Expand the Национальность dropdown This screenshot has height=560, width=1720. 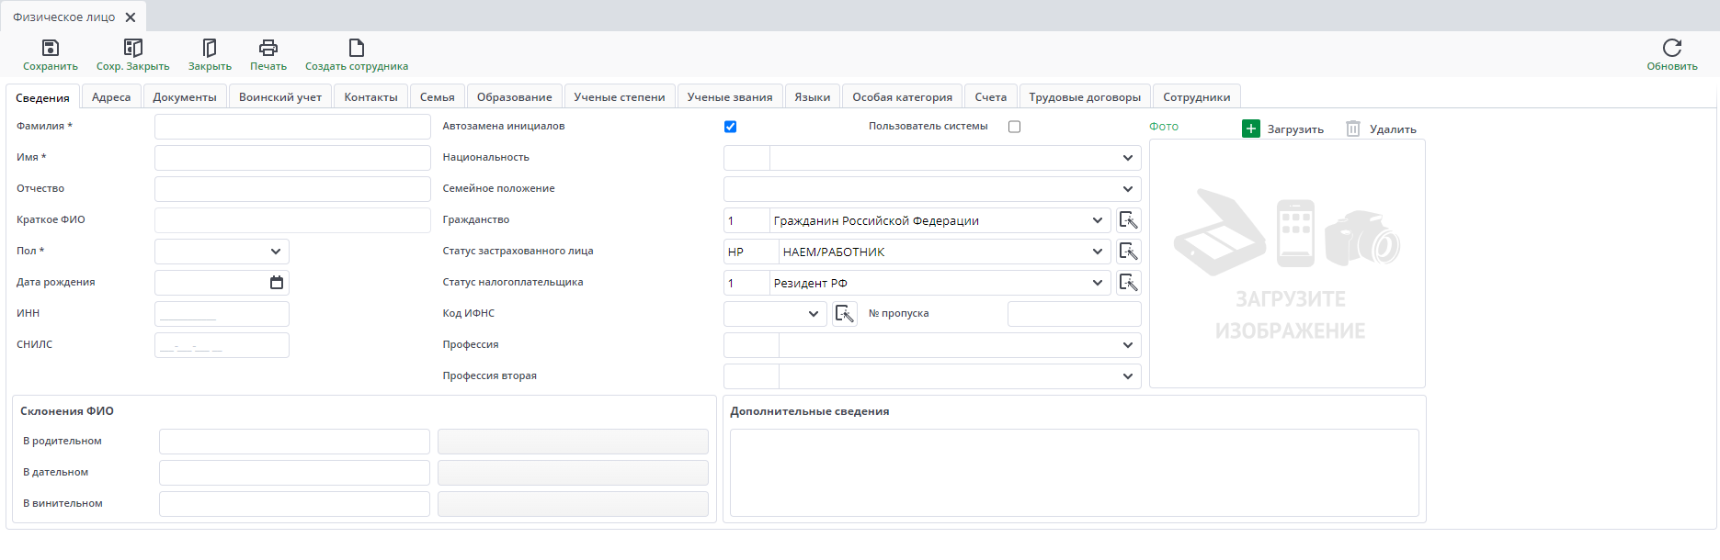pyautogui.click(x=1127, y=158)
